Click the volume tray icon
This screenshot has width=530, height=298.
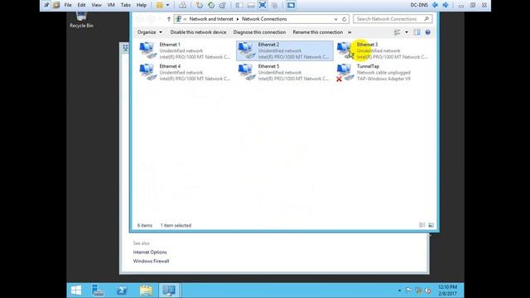428,291
